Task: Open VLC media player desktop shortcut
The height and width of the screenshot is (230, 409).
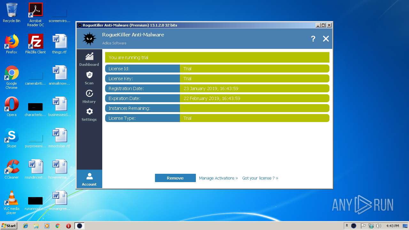Action: (12, 203)
